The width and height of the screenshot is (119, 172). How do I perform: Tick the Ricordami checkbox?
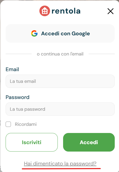[8, 124]
